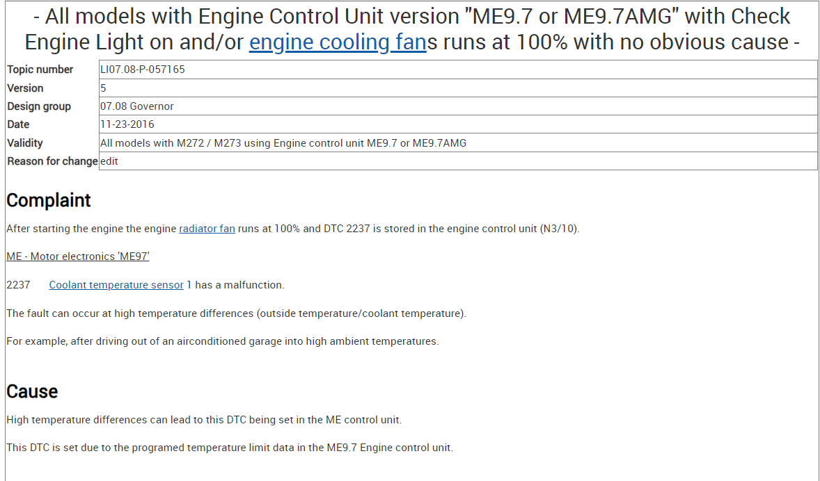Click the "Complaint" section heading
This screenshot has height=481, width=820.
(x=49, y=200)
